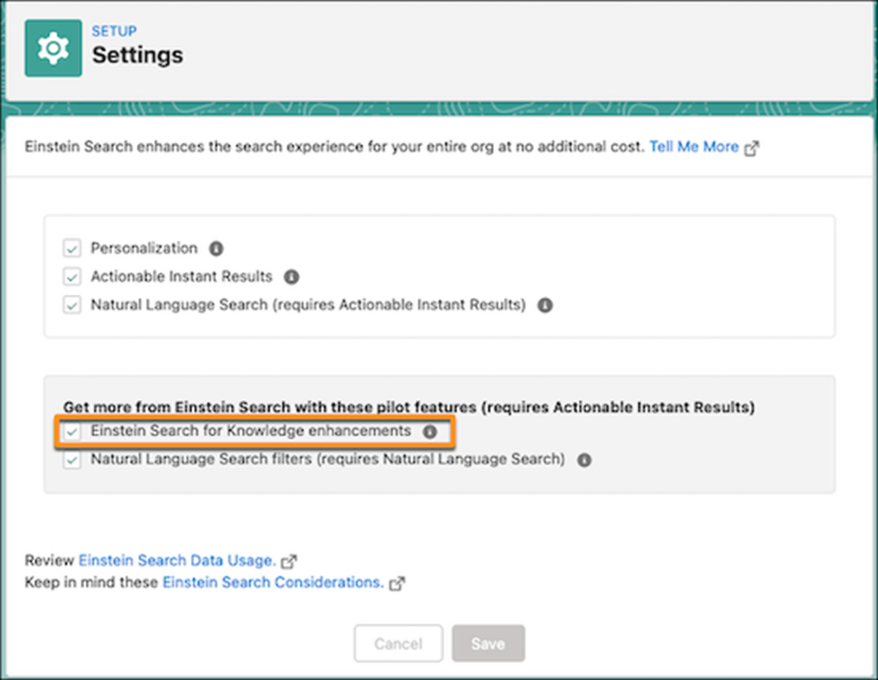Open the Einstein Search Data Usage link
The width and height of the screenshot is (878, 680).
point(177,560)
